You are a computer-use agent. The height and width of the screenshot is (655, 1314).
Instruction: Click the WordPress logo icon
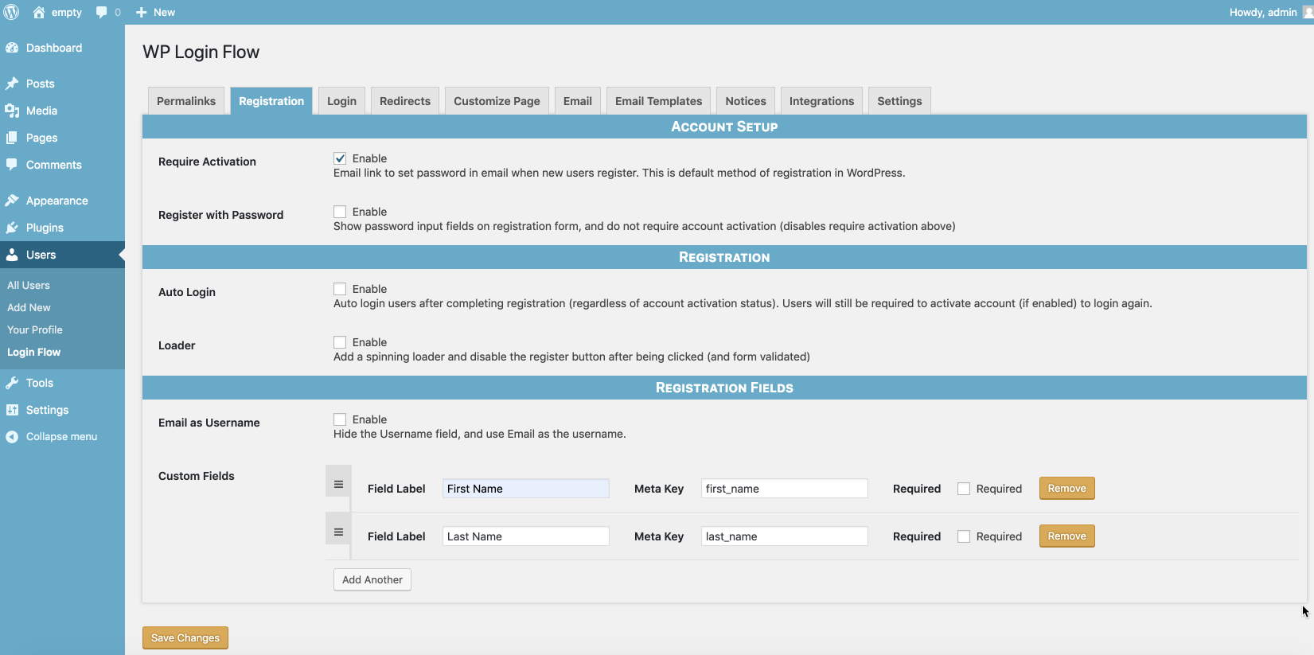(x=12, y=12)
